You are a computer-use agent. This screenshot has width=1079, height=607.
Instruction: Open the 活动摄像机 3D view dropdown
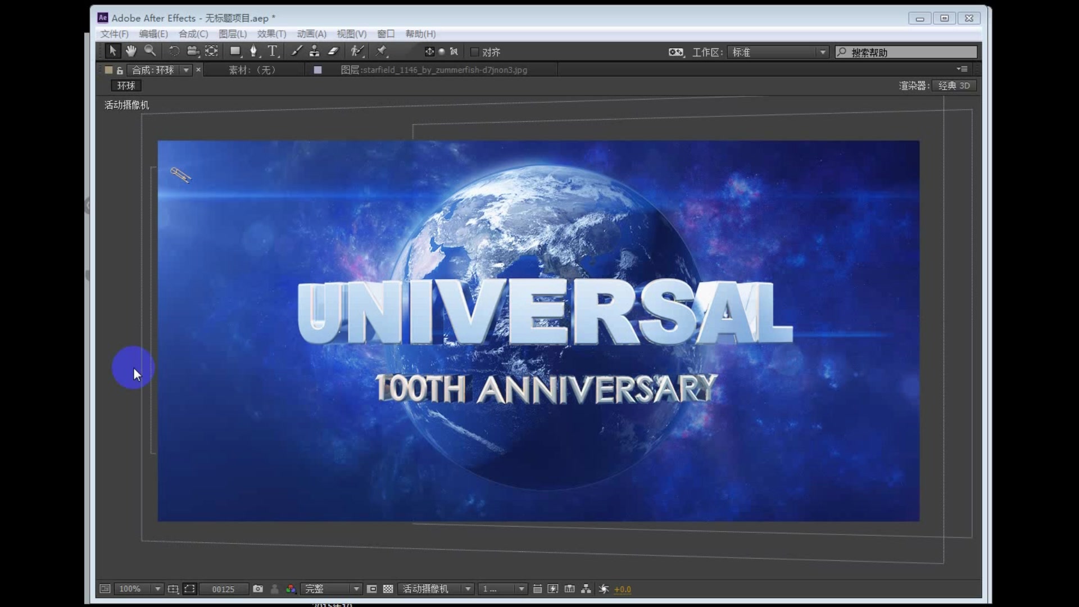[x=436, y=588]
